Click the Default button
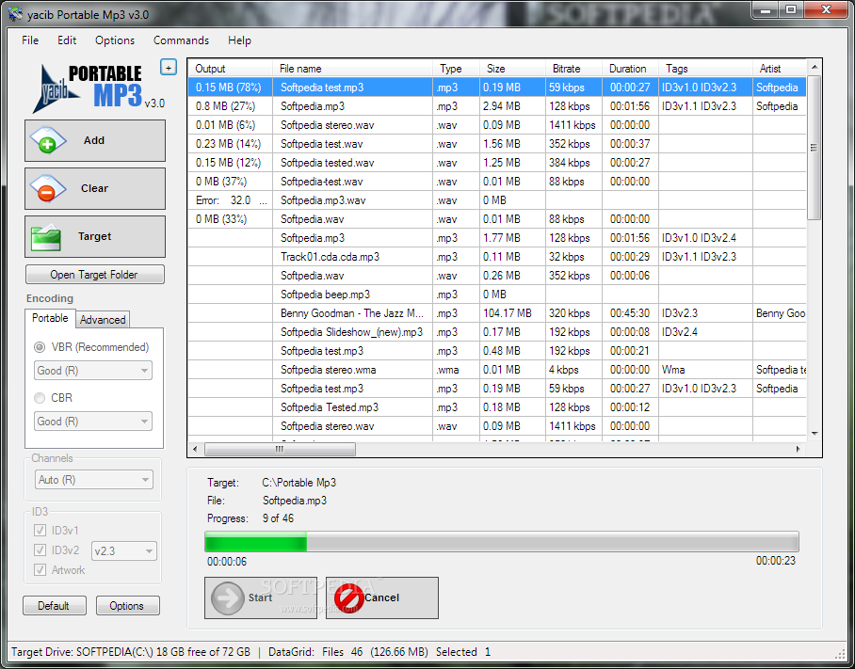 click(54, 606)
